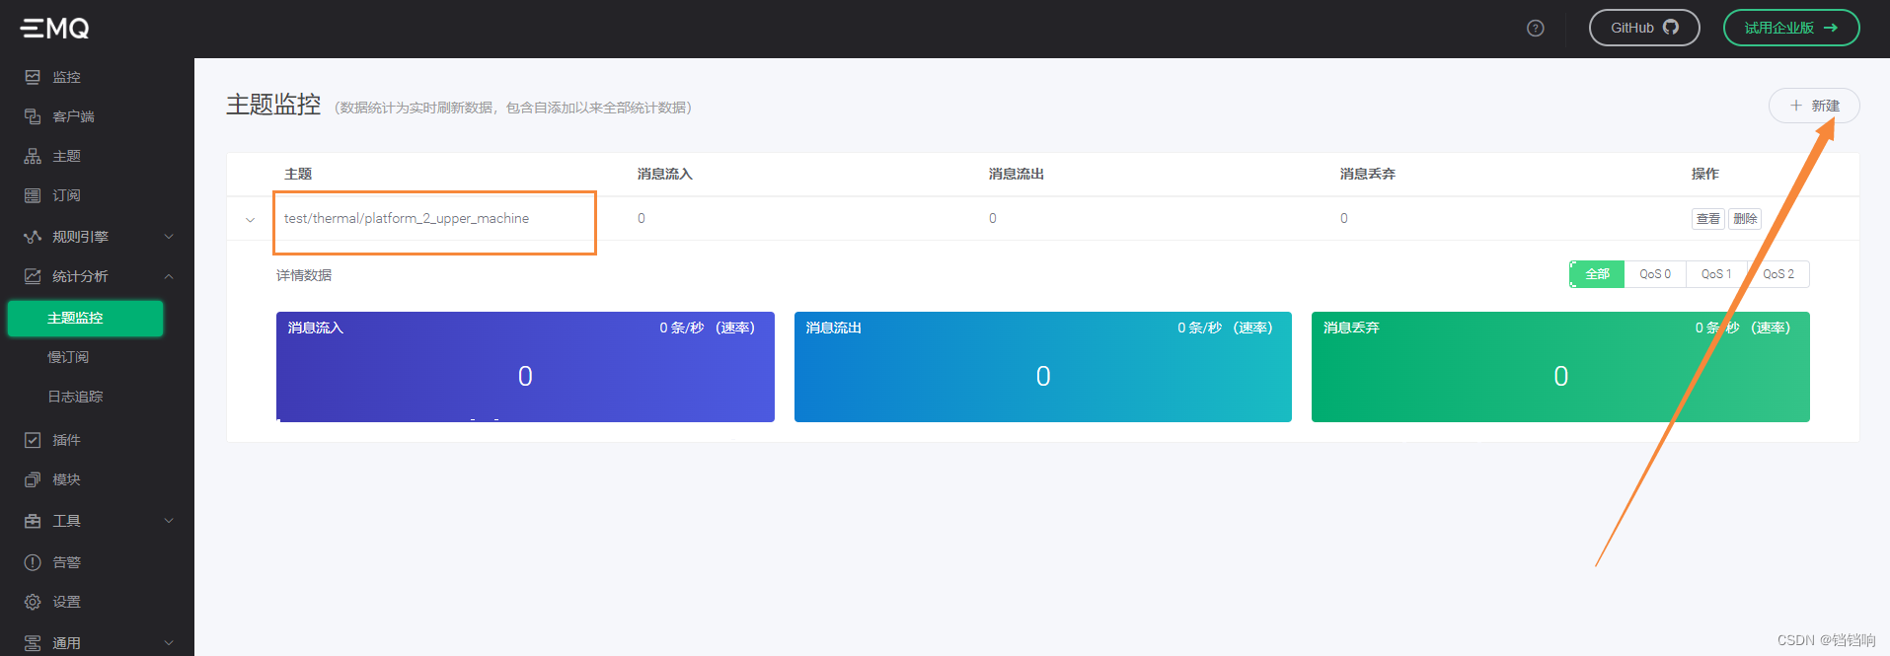Collapse the 统计分析 menu chevron
The image size is (1890, 656).
tap(169, 276)
